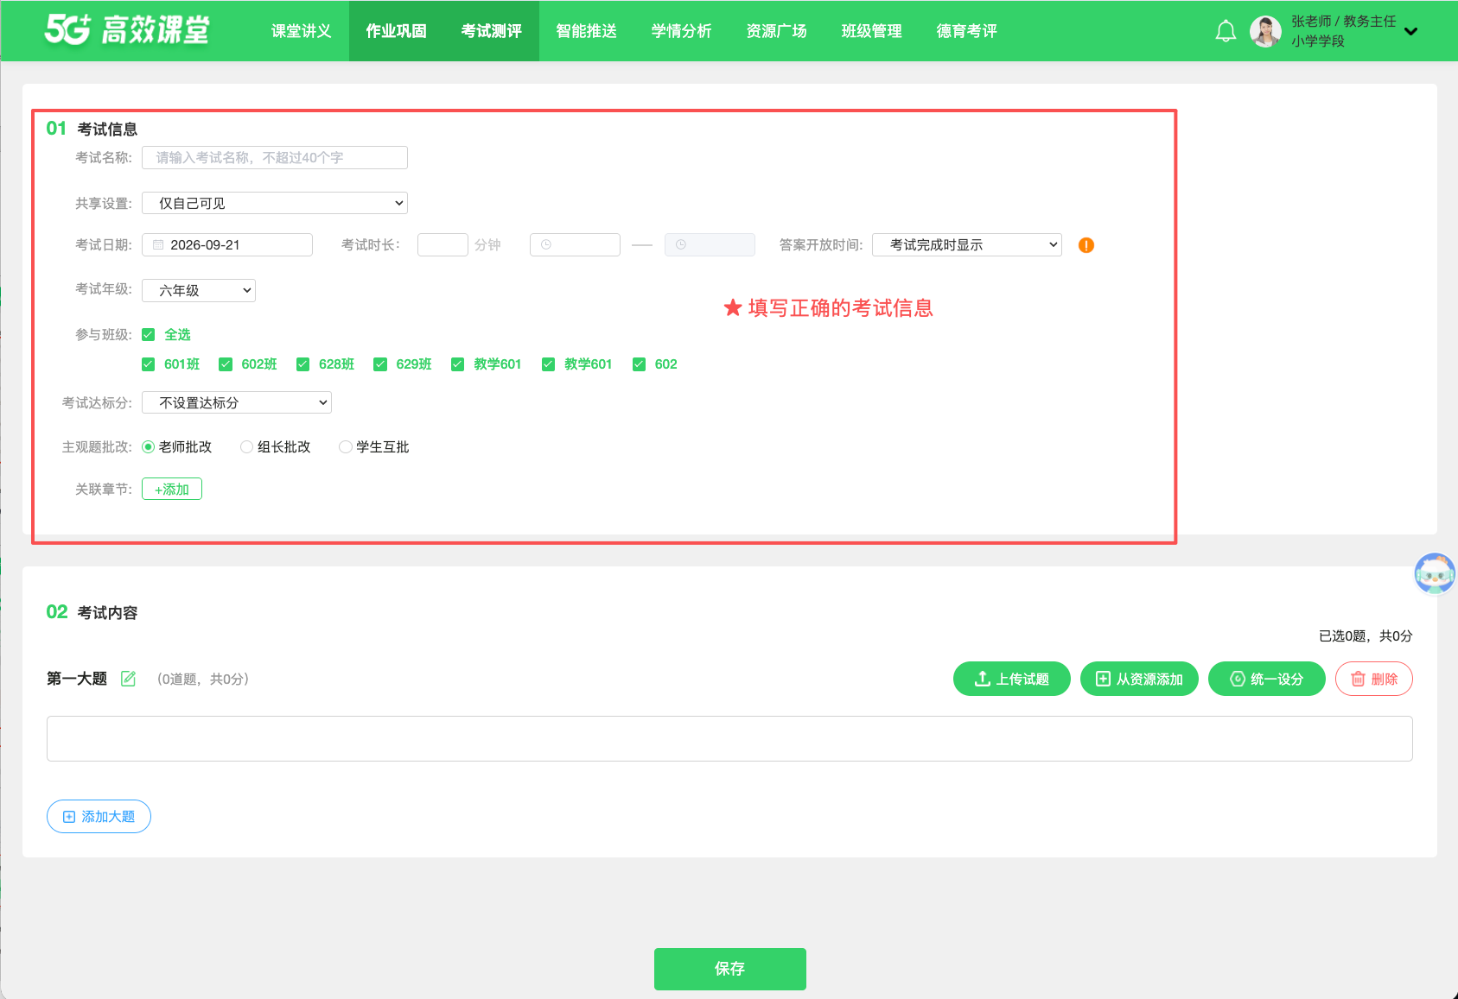Viewport: 1458px width, 999px height.
Task: Click the 考试日期 date field
Action: (x=227, y=245)
